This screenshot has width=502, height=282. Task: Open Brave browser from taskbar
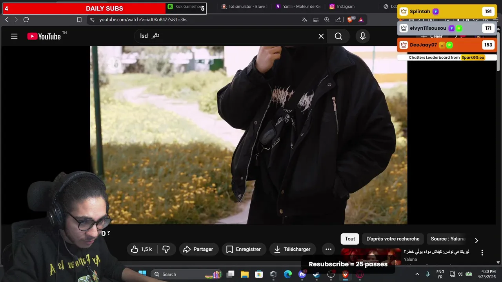[x=345, y=274]
